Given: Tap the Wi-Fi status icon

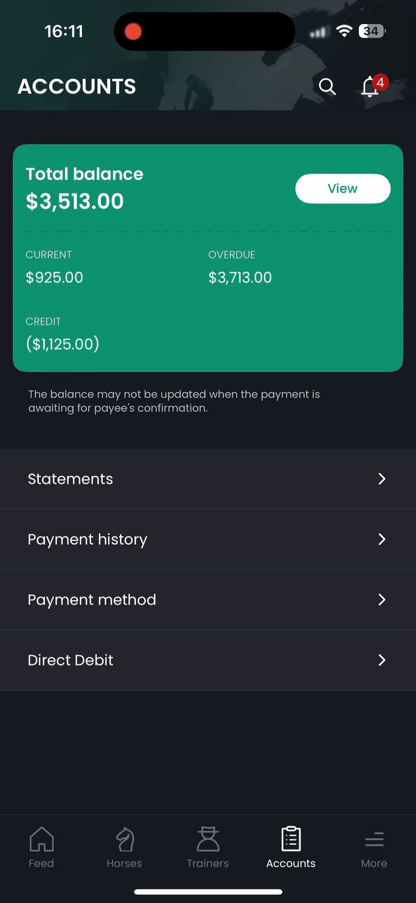Looking at the screenshot, I should 344,31.
